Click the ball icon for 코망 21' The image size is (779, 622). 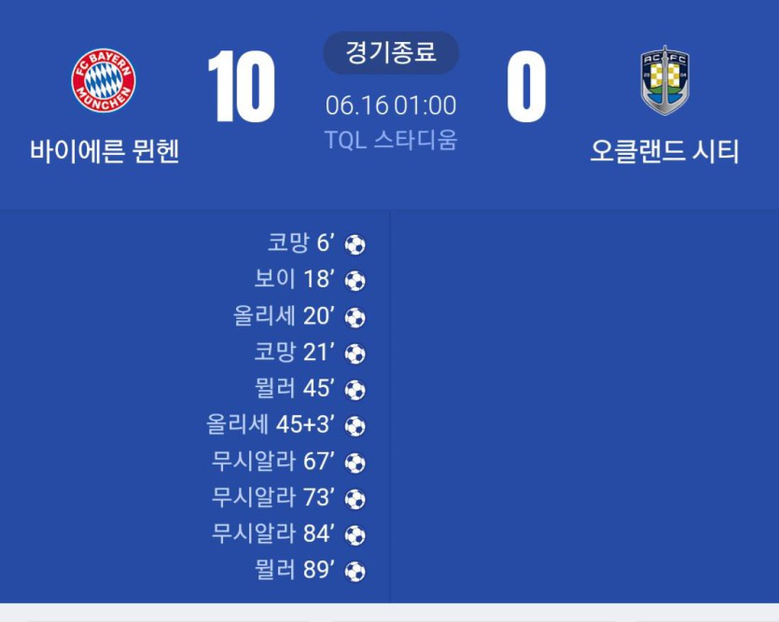point(355,354)
